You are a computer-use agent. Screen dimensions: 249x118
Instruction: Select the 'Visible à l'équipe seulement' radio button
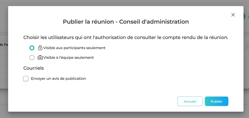pyautogui.click(x=32, y=58)
